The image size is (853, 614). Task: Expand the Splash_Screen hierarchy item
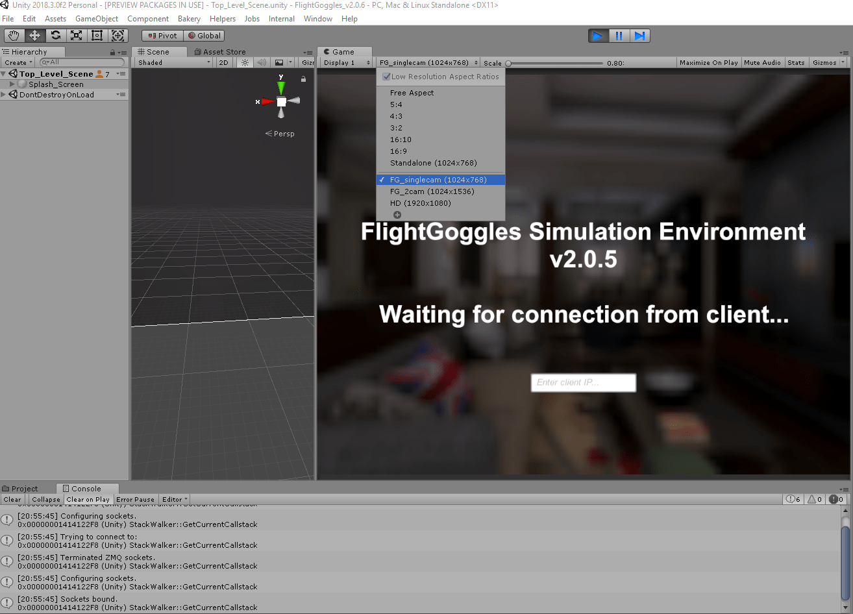click(x=11, y=84)
